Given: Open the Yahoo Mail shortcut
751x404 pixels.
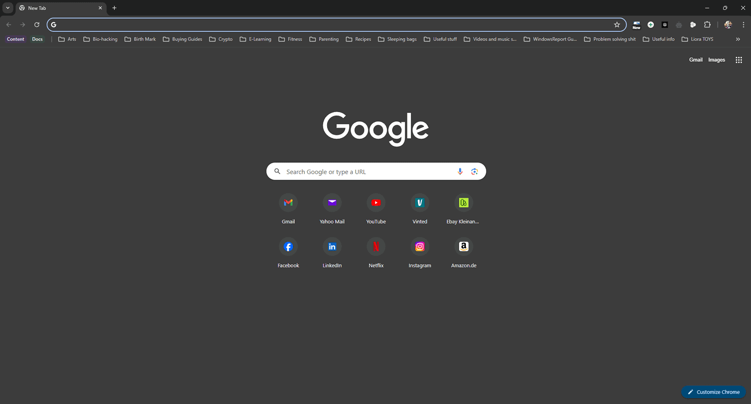Looking at the screenshot, I should 332,202.
